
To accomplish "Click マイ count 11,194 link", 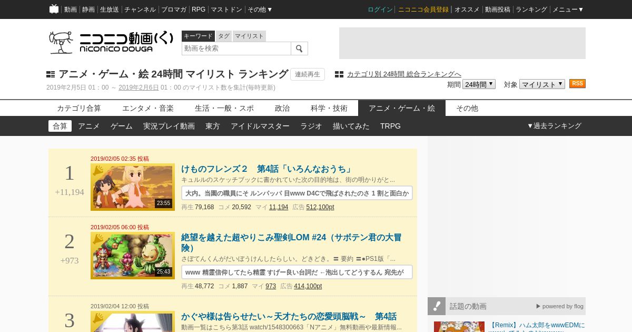I will point(279,207).
